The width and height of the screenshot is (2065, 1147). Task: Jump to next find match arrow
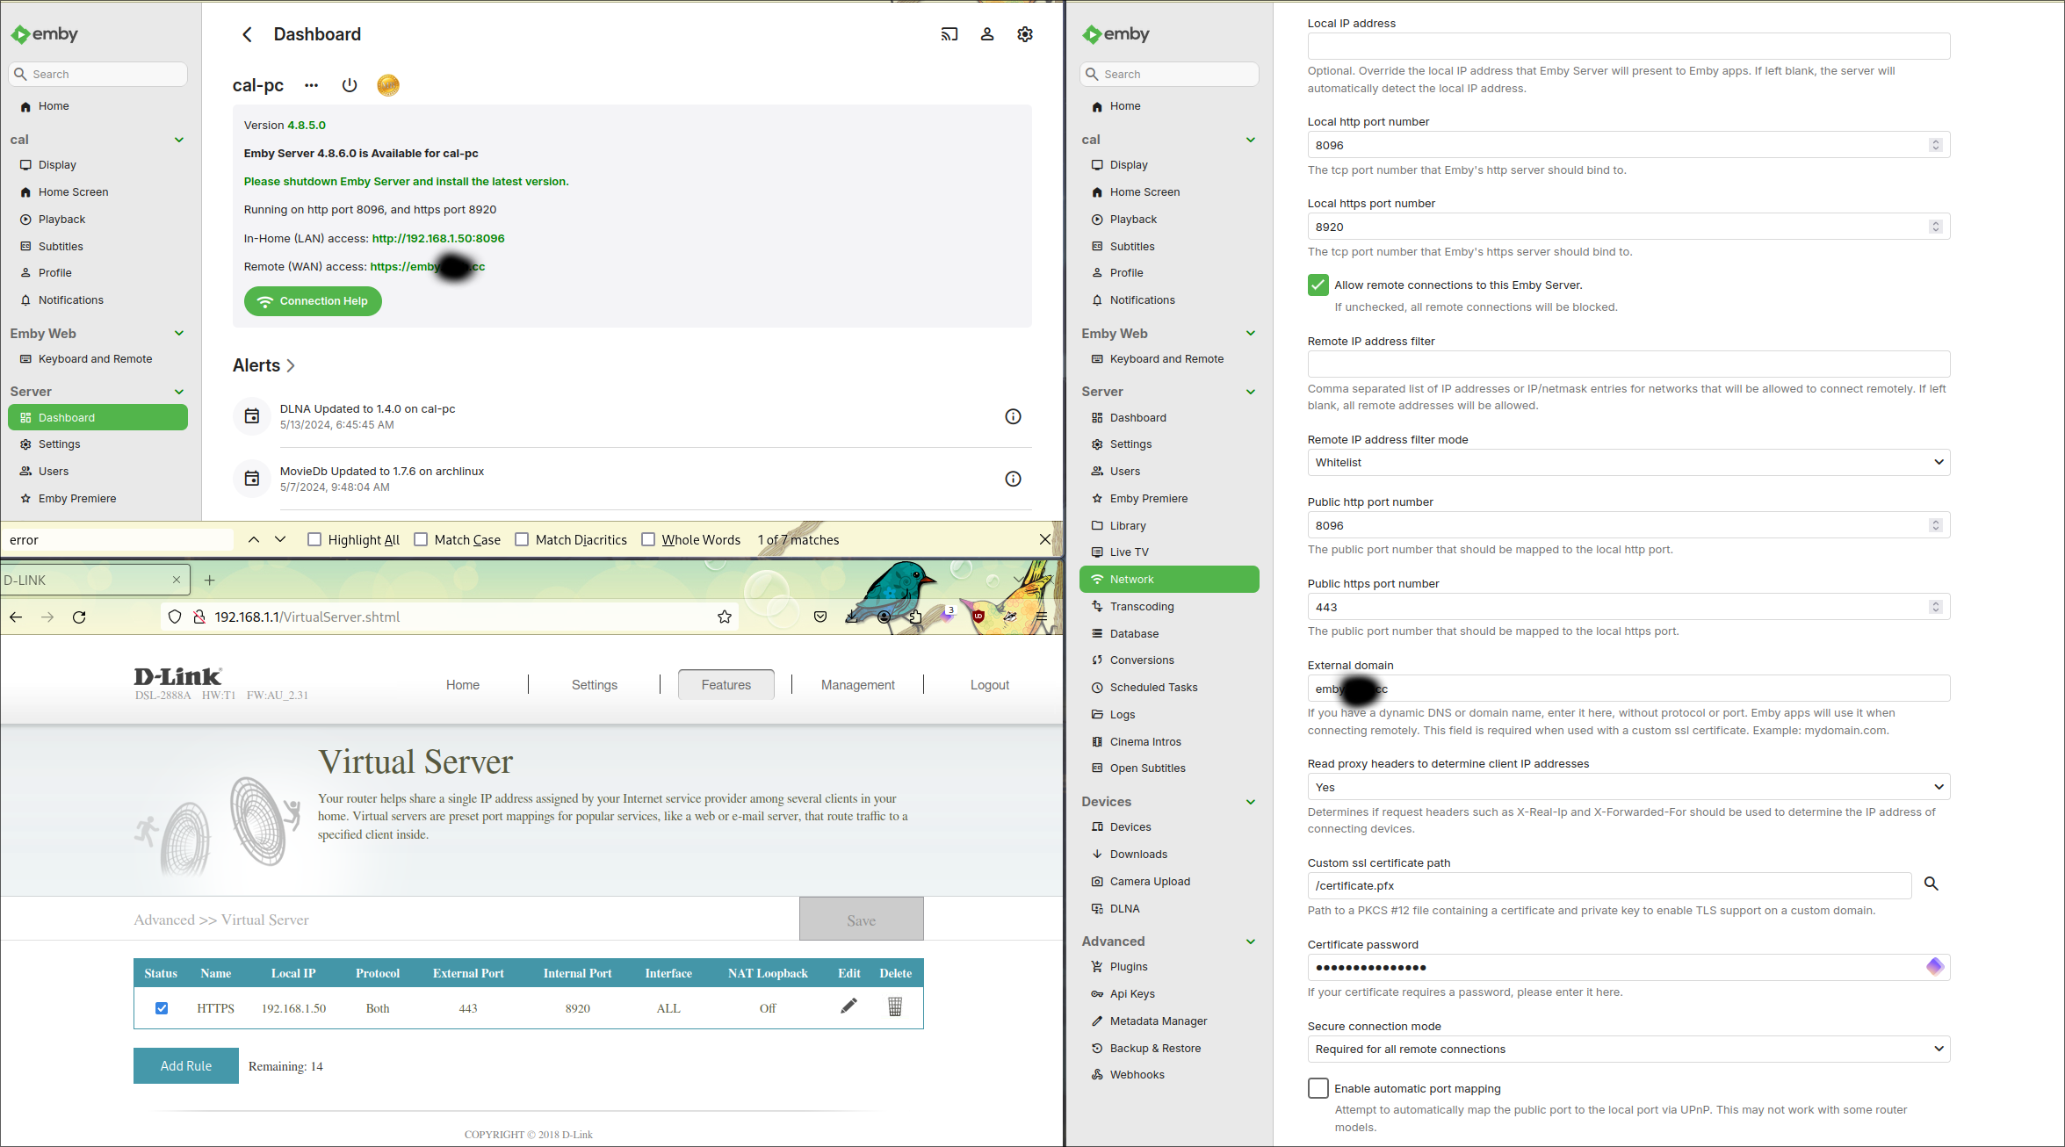click(280, 539)
